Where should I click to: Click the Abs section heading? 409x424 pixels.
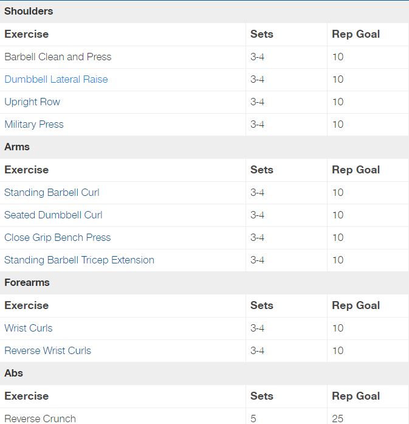click(14, 373)
